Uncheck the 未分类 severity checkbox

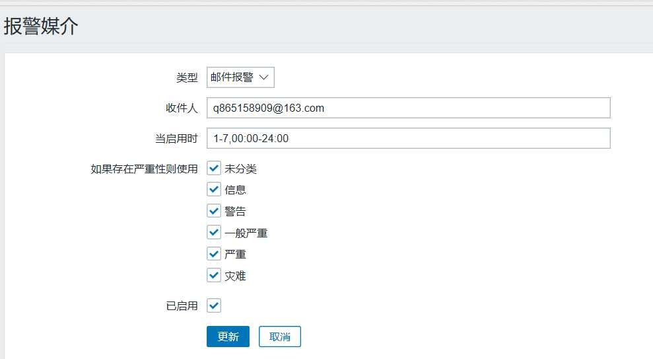pos(214,169)
